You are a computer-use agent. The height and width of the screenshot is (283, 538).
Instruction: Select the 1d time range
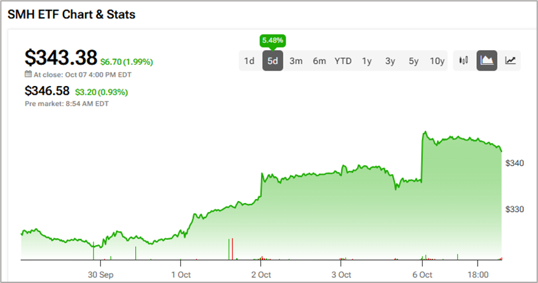point(249,61)
